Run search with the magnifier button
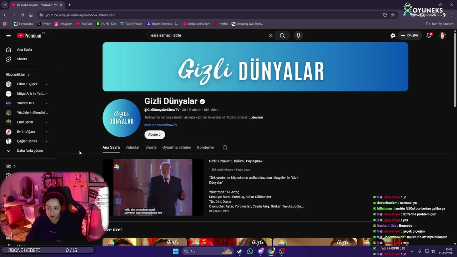This screenshot has width=457, height=257. tap(282, 35)
